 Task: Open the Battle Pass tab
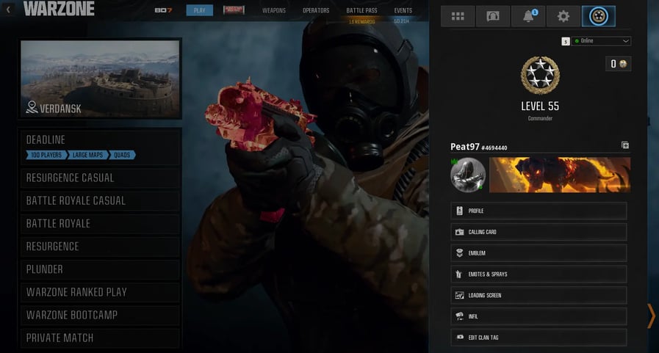[362, 10]
